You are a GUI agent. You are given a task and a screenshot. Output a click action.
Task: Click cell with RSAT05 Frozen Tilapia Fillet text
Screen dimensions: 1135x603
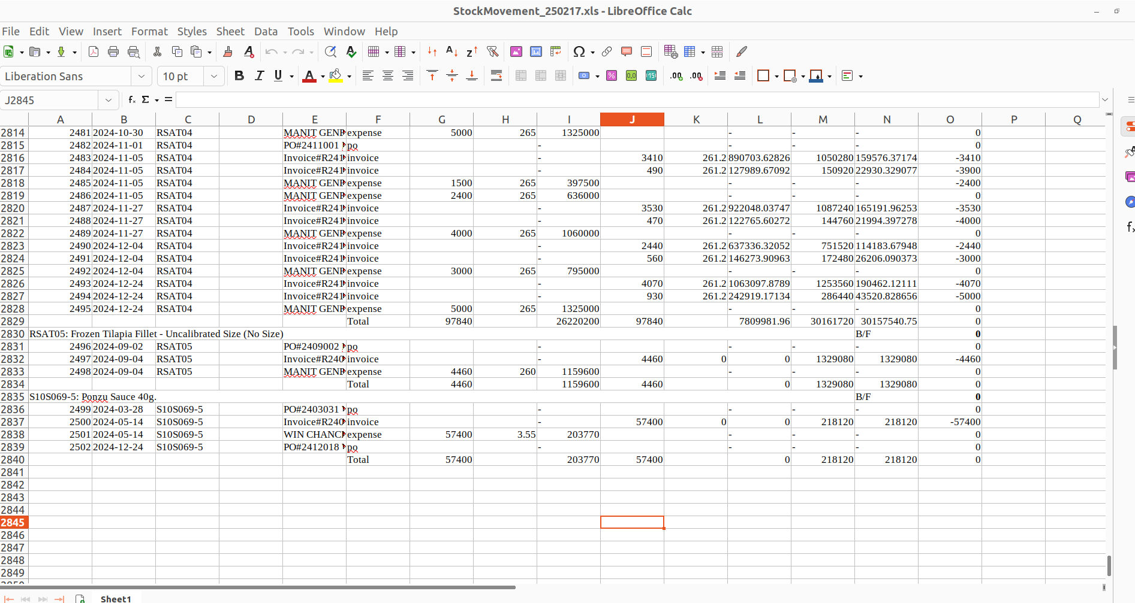(156, 334)
